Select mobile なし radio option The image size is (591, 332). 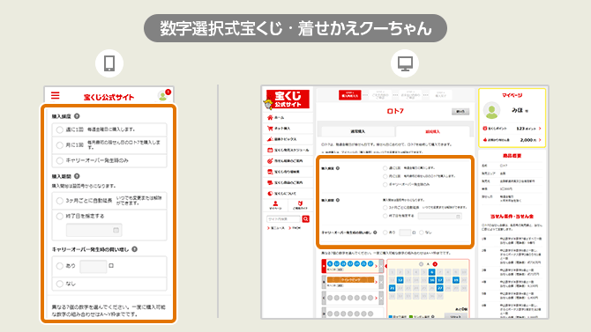coord(60,284)
